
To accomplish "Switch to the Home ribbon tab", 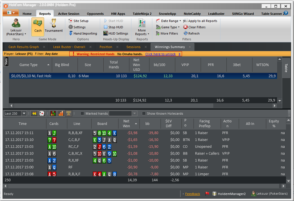I will [x=27, y=14].
